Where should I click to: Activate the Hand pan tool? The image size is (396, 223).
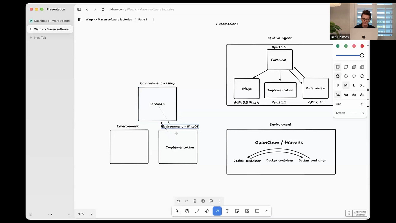tap(187, 211)
